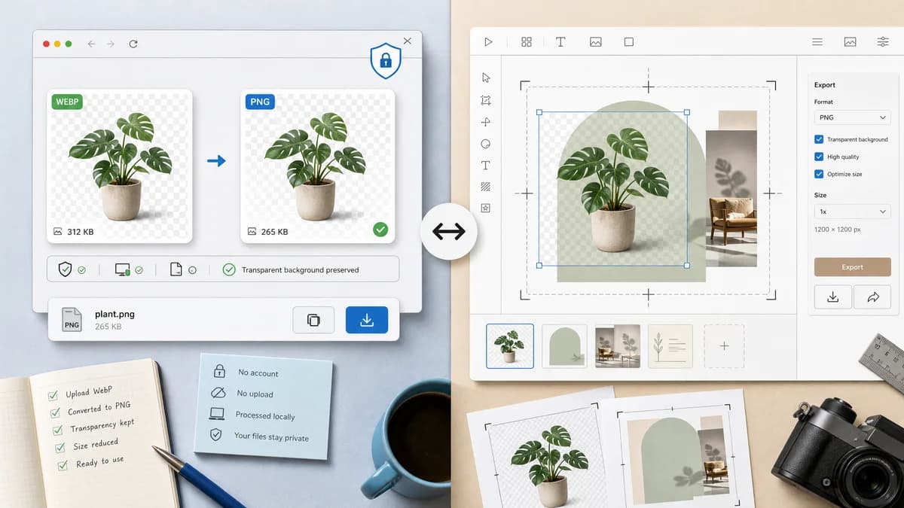
Task: Click the download button under Export
Action: [833, 297]
